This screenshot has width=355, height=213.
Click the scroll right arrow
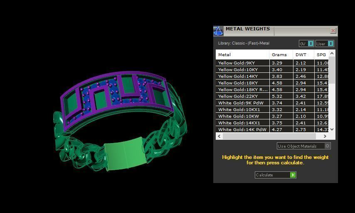325,136
